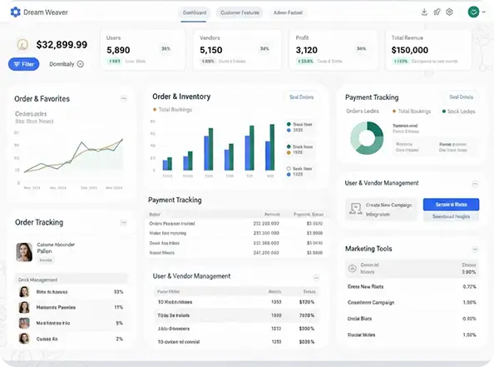Click See Details link in Order & Inventory
Viewport: 494px width, 367px height.
click(302, 97)
